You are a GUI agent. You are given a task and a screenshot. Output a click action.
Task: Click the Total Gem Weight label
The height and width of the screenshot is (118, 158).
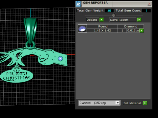(91, 10)
